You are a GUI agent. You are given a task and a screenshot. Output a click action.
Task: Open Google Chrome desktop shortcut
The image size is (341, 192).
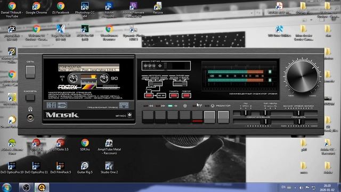36,8
